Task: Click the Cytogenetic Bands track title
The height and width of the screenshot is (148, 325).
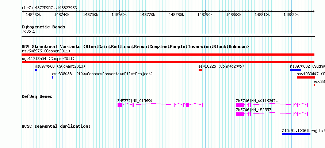Action: 43,27
